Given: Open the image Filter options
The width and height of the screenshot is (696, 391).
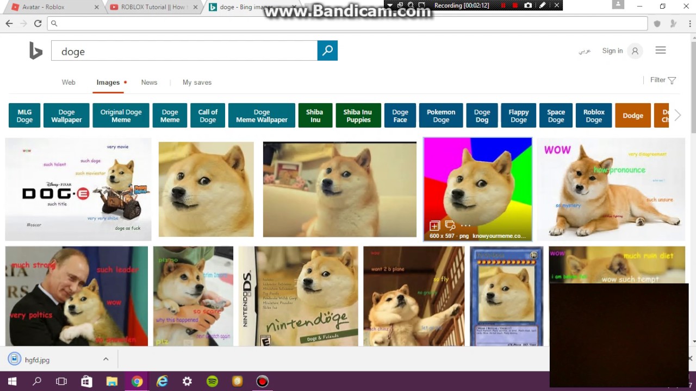Looking at the screenshot, I should pyautogui.click(x=663, y=80).
